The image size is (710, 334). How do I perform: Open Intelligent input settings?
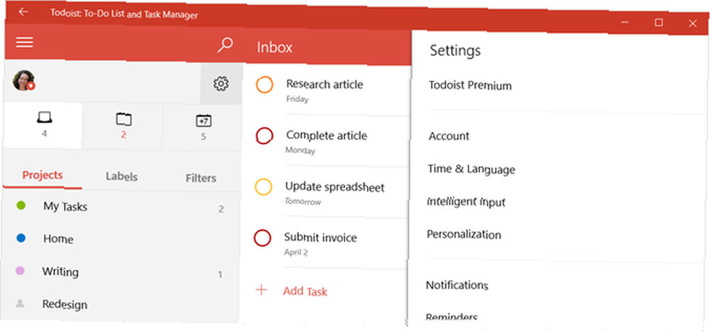pyautogui.click(x=466, y=202)
